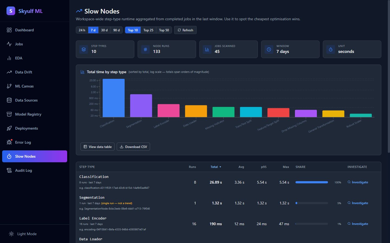390x243 pixels.
Task: Go to Data Drift
Action: pos(35,72)
